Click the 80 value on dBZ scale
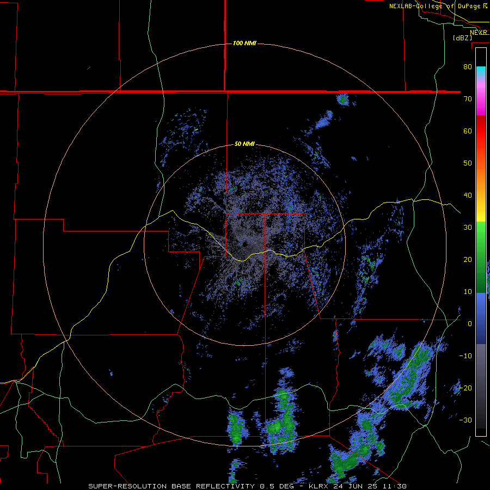 click(x=468, y=66)
